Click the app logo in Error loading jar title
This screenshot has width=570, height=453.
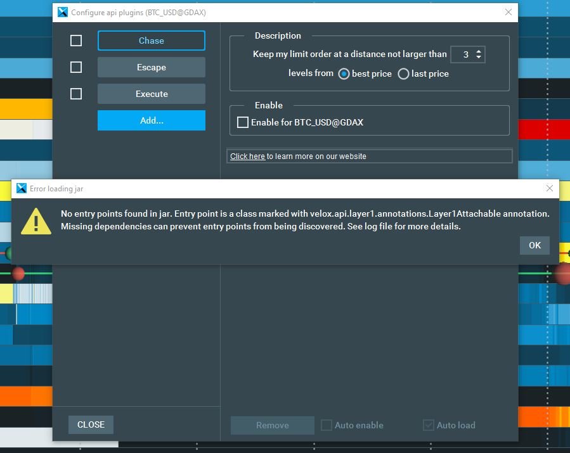coord(22,189)
